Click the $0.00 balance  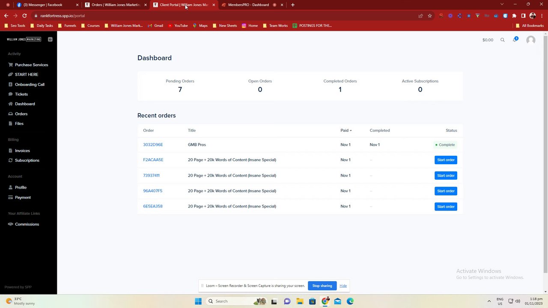pyautogui.click(x=488, y=40)
